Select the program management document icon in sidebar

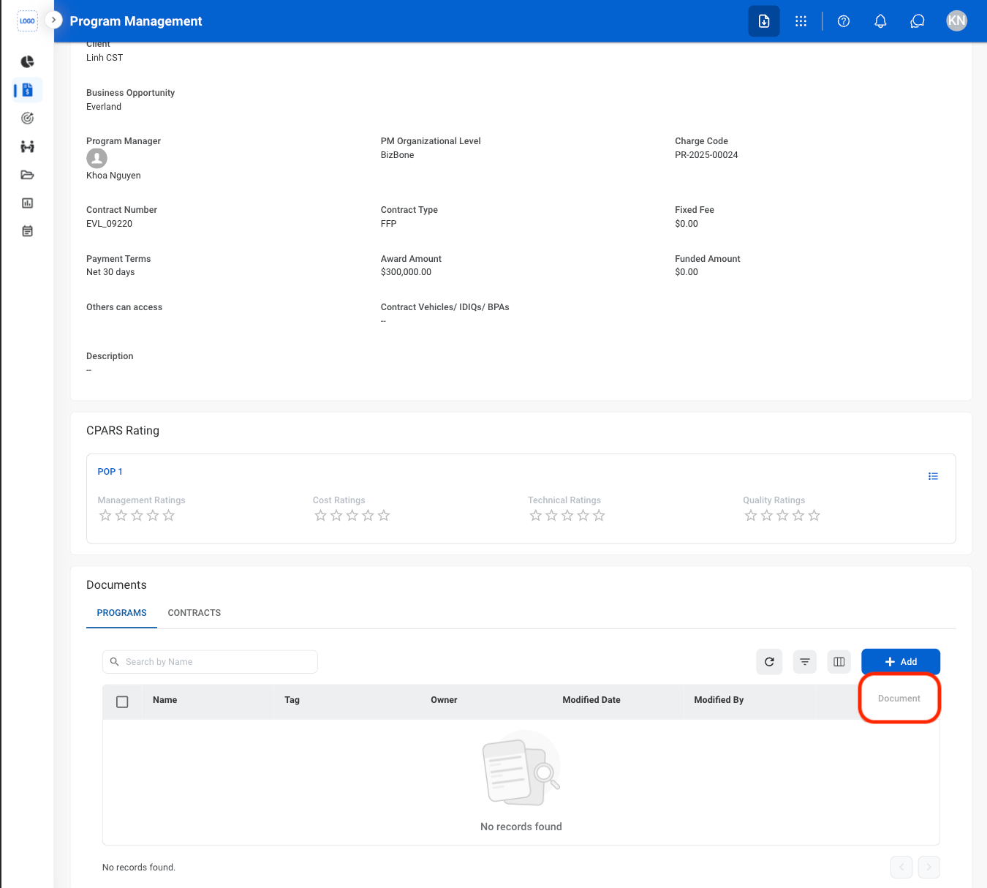coord(28,90)
